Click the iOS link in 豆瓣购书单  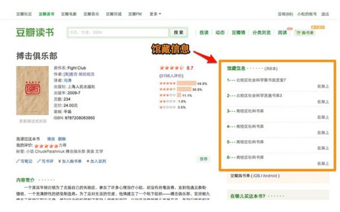(257, 176)
